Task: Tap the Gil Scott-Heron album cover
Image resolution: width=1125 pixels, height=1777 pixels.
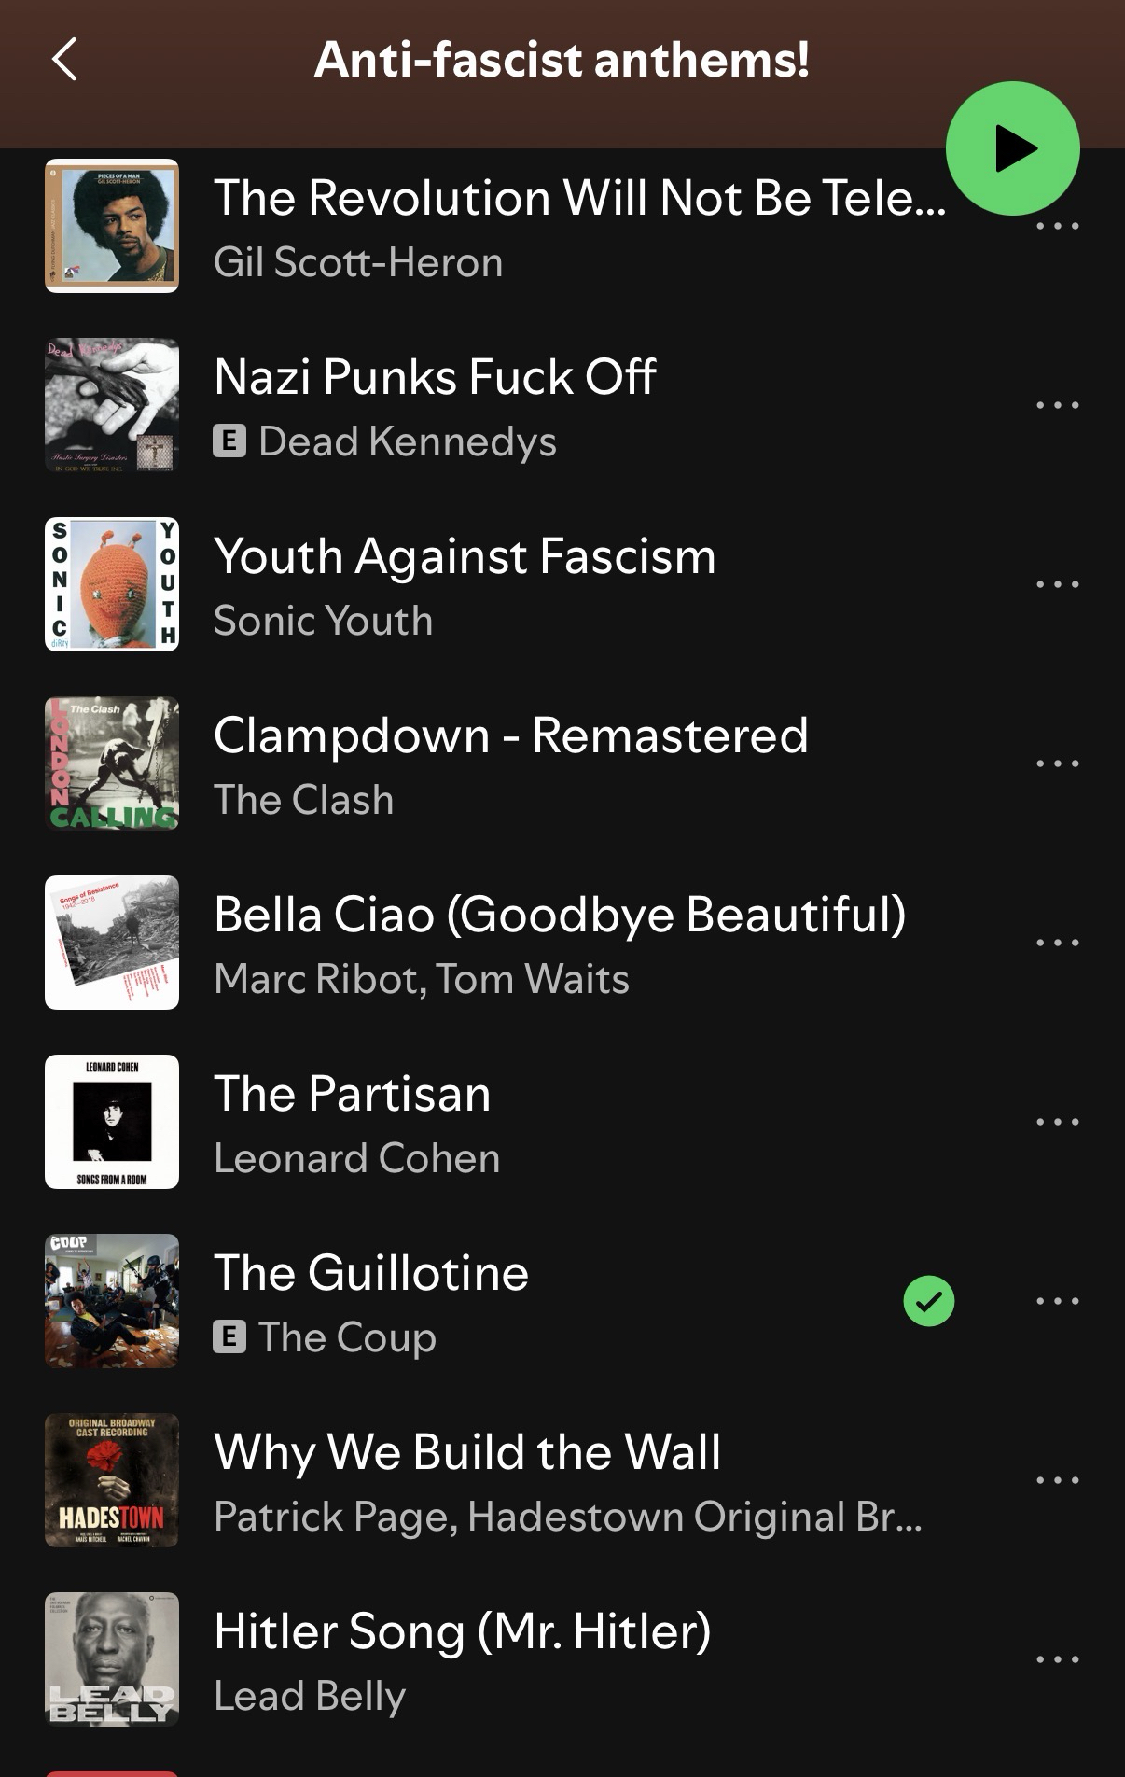Action: coord(112,226)
